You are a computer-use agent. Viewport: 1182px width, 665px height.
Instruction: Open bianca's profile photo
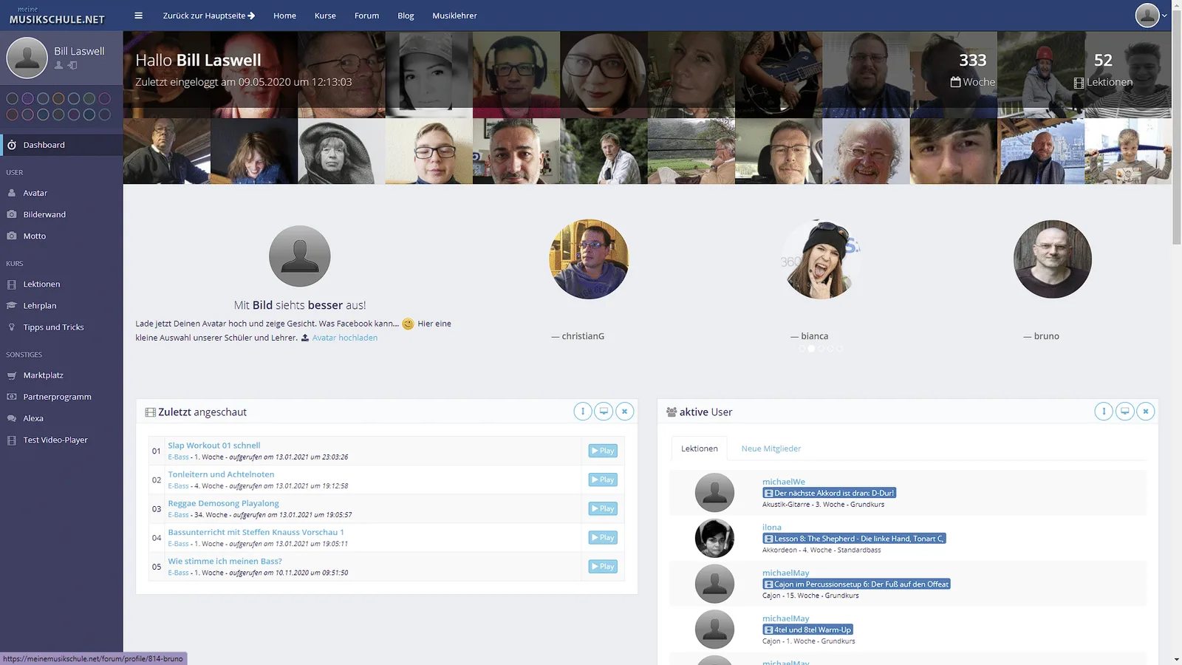[821, 259]
